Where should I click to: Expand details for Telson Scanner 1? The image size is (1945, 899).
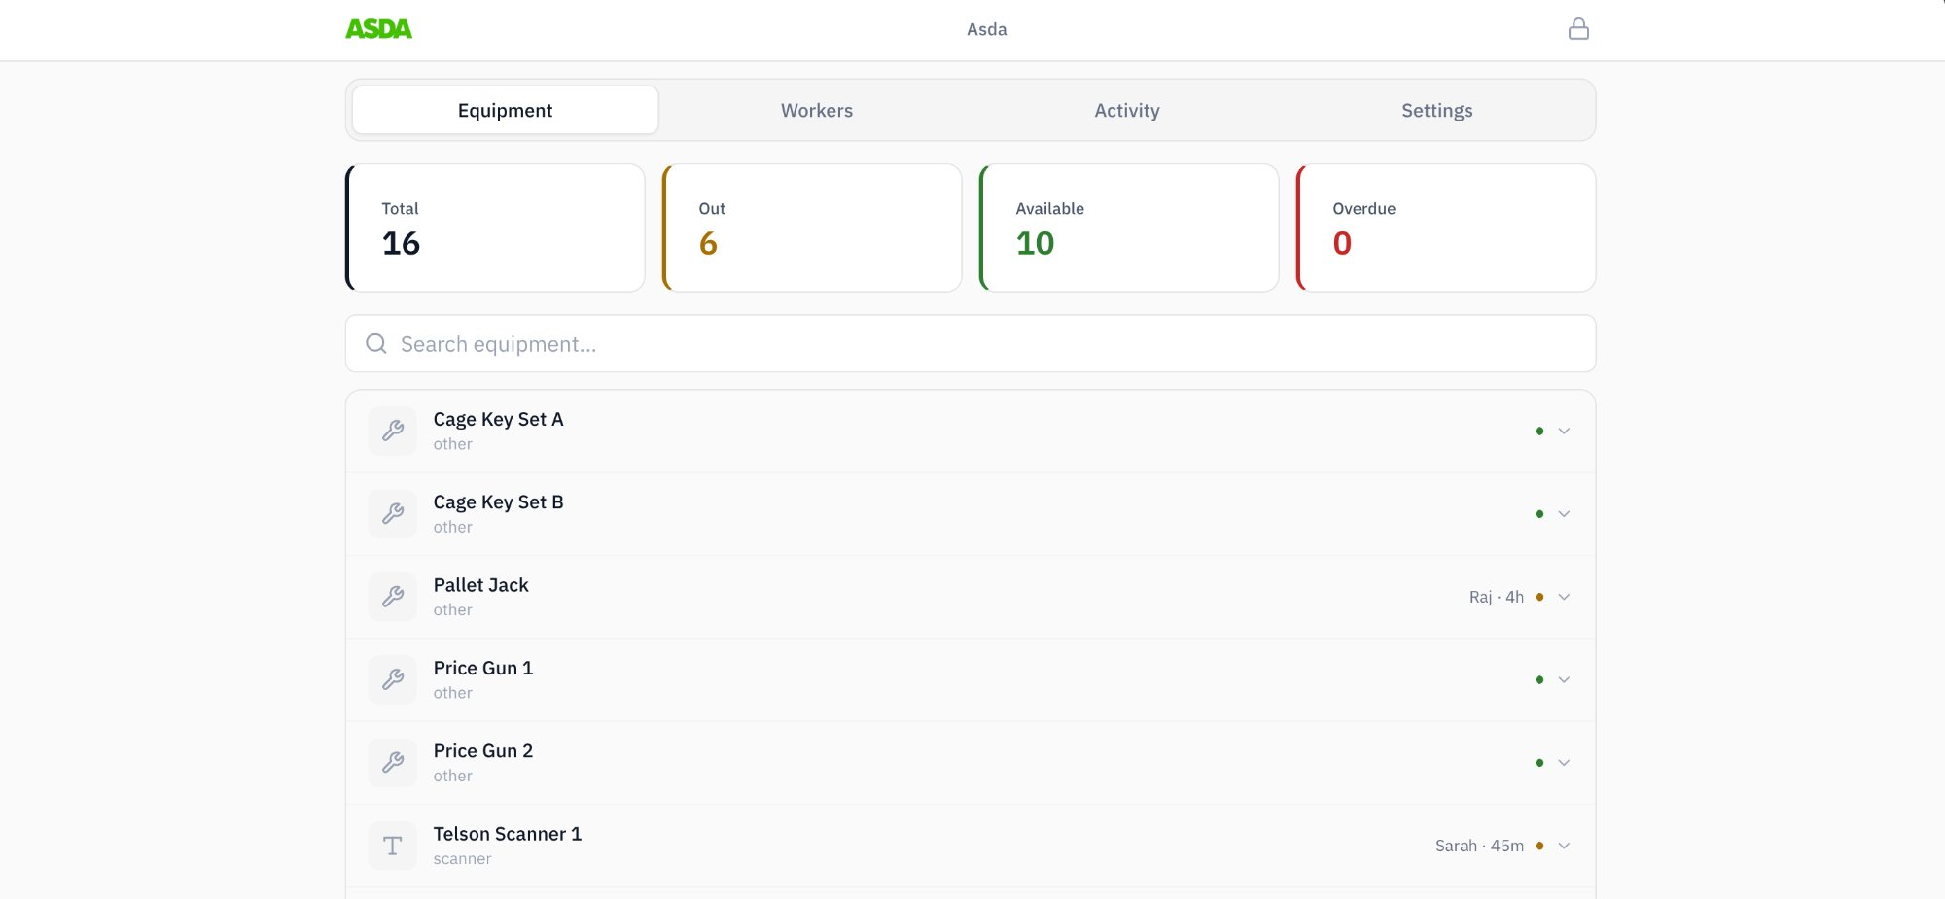pyautogui.click(x=1565, y=845)
